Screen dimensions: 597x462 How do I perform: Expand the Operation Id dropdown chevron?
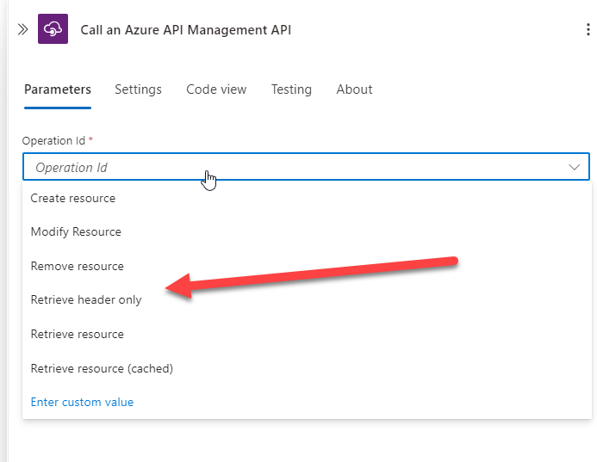[575, 167]
